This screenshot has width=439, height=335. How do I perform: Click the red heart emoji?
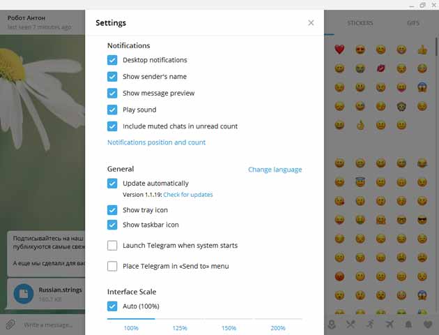click(x=339, y=50)
